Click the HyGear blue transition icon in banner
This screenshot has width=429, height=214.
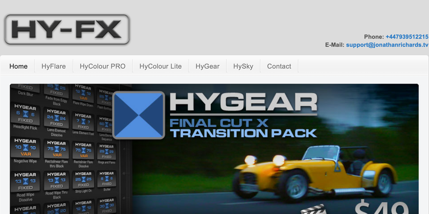click(139, 115)
